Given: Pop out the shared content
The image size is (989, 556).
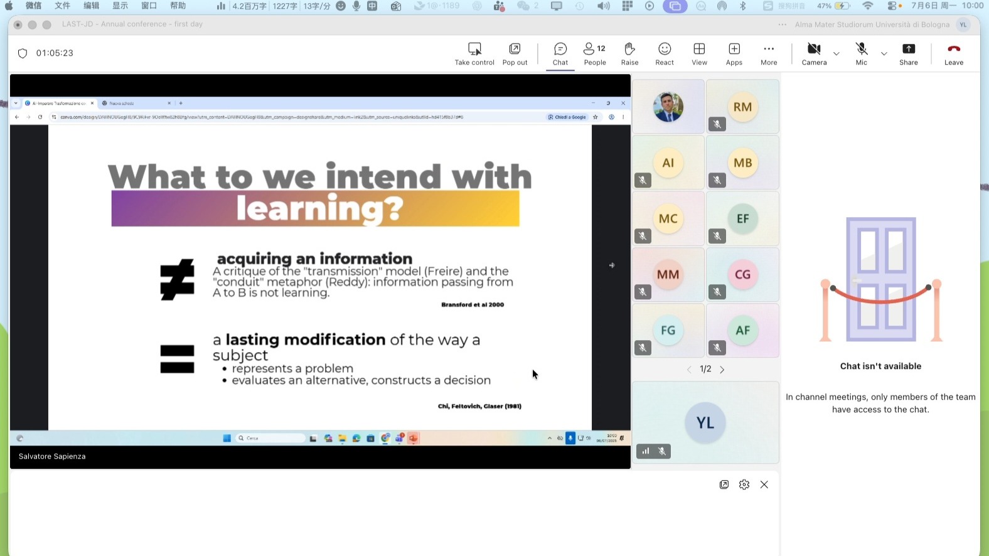Looking at the screenshot, I should (515, 53).
